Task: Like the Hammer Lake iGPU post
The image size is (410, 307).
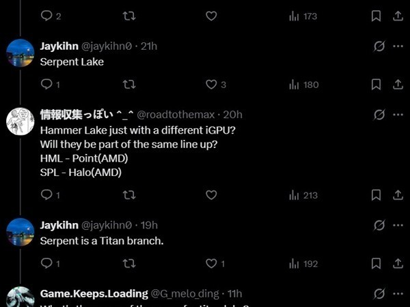Action: coord(211,195)
